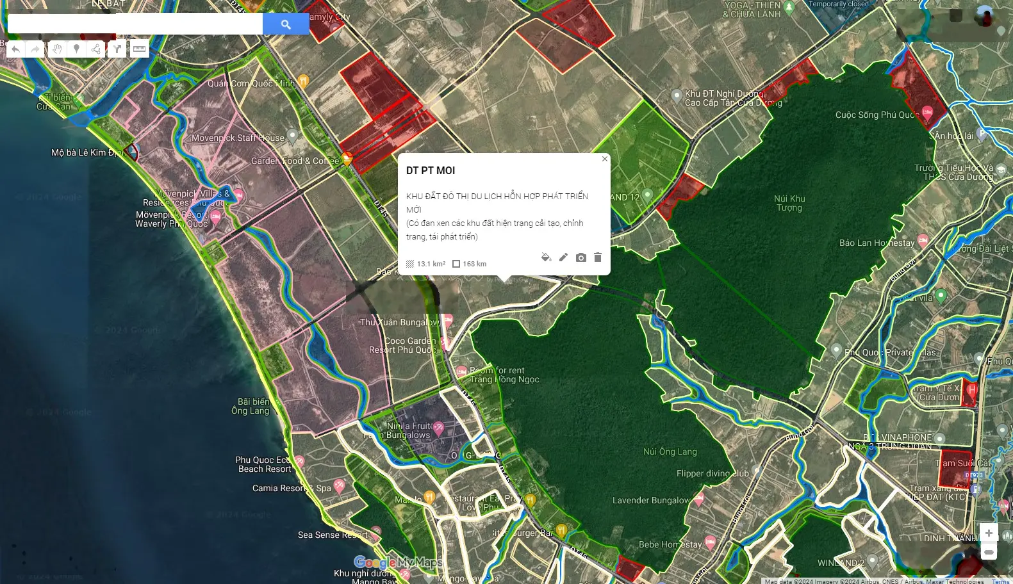
Task: Click the DT PT MOI title
Action: [x=431, y=170]
